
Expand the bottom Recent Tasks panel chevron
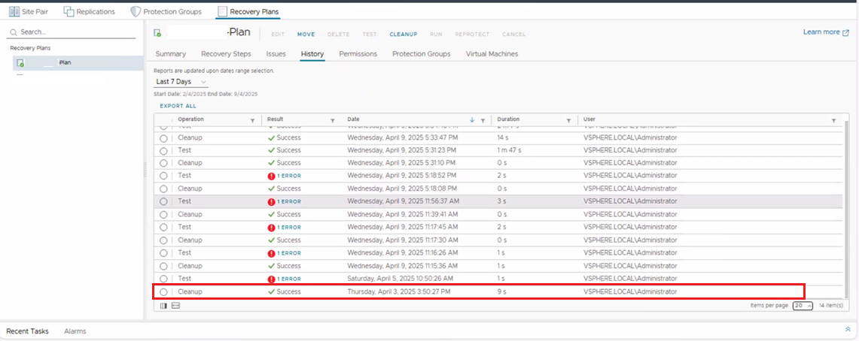(x=848, y=329)
